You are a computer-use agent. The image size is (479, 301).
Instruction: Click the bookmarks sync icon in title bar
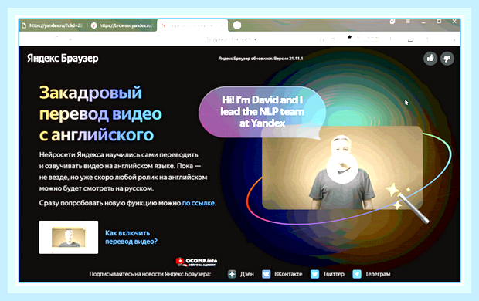(x=392, y=22)
